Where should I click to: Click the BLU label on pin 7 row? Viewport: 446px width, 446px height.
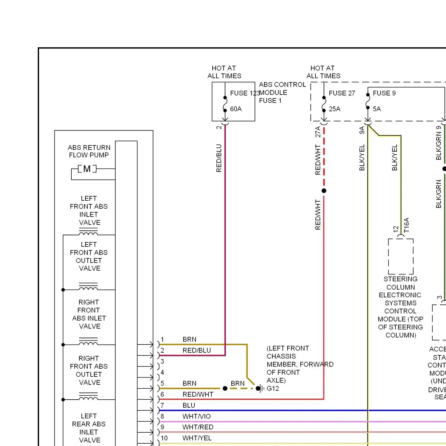[189, 405]
